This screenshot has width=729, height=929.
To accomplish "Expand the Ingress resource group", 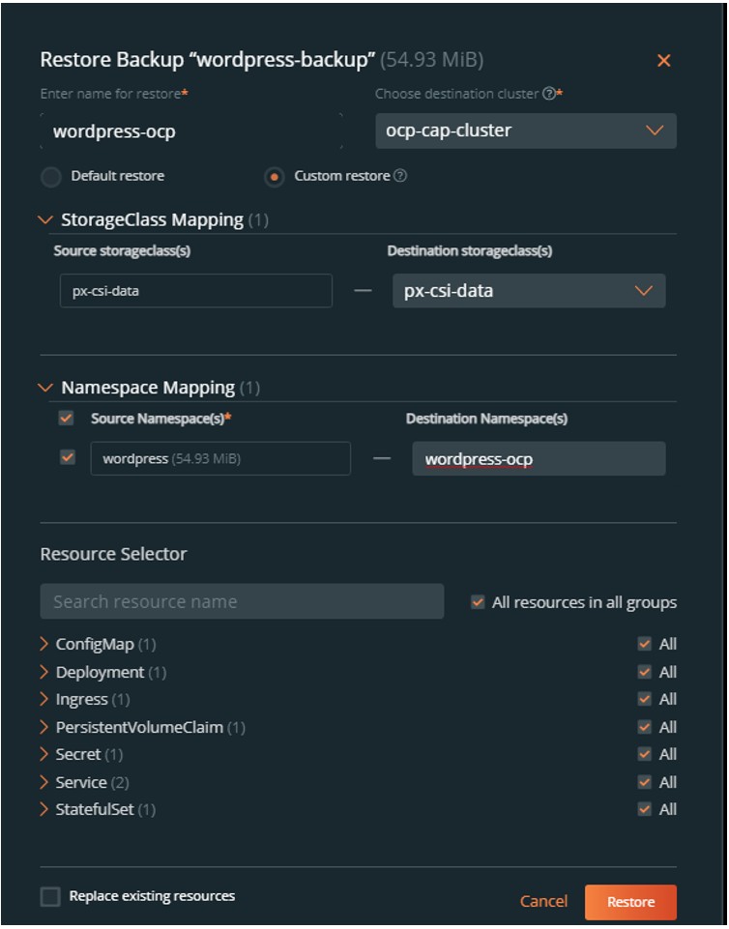I will point(44,699).
